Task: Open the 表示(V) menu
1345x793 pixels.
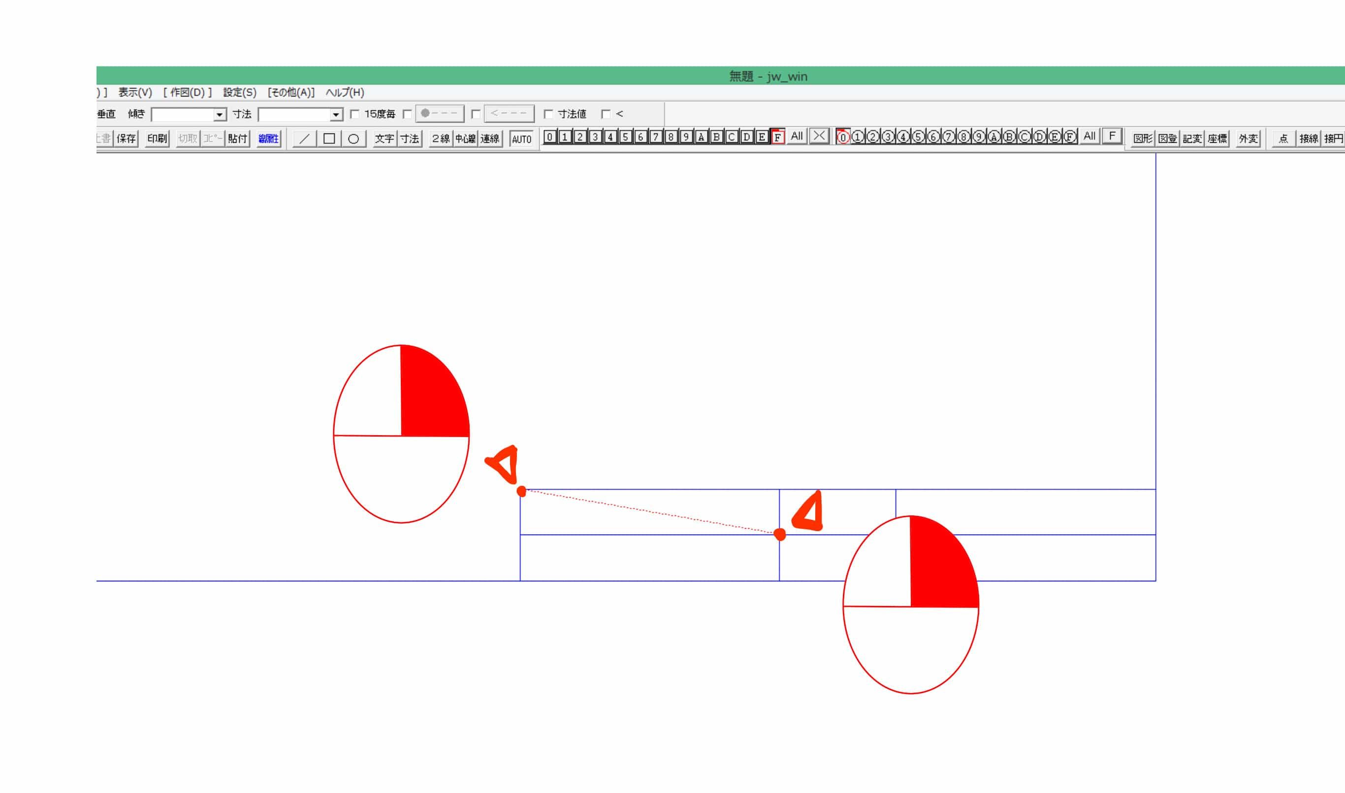Action: pyautogui.click(x=135, y=93)
